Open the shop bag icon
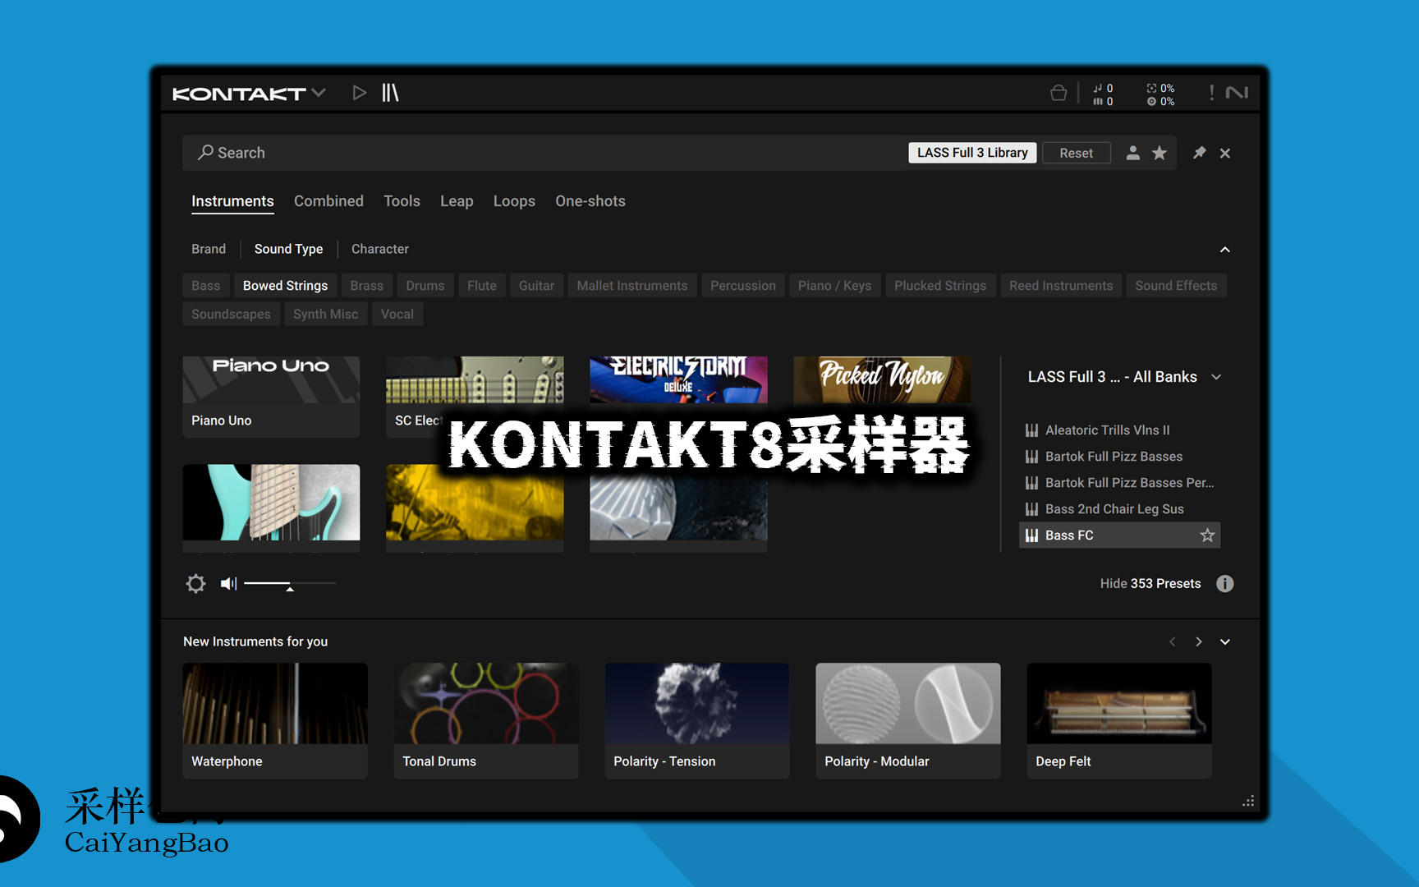 pyautogui.click(x=1059, y=94)
